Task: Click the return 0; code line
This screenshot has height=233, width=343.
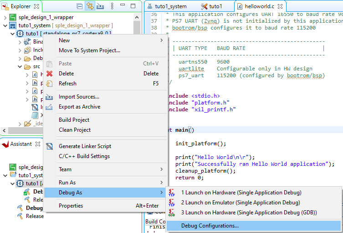Action: pyautogui.click(x=189, y=178)
